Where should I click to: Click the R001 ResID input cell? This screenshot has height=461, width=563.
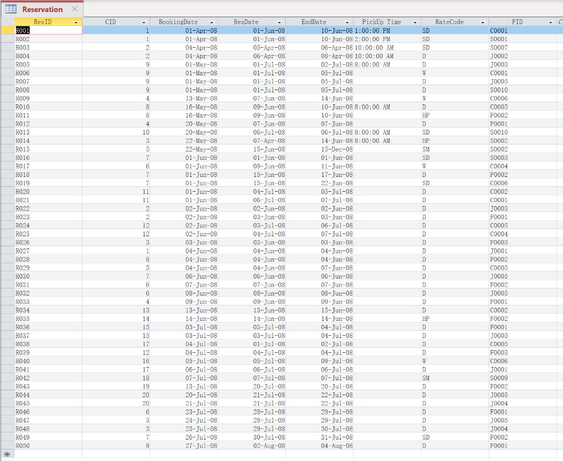[48, 30]
